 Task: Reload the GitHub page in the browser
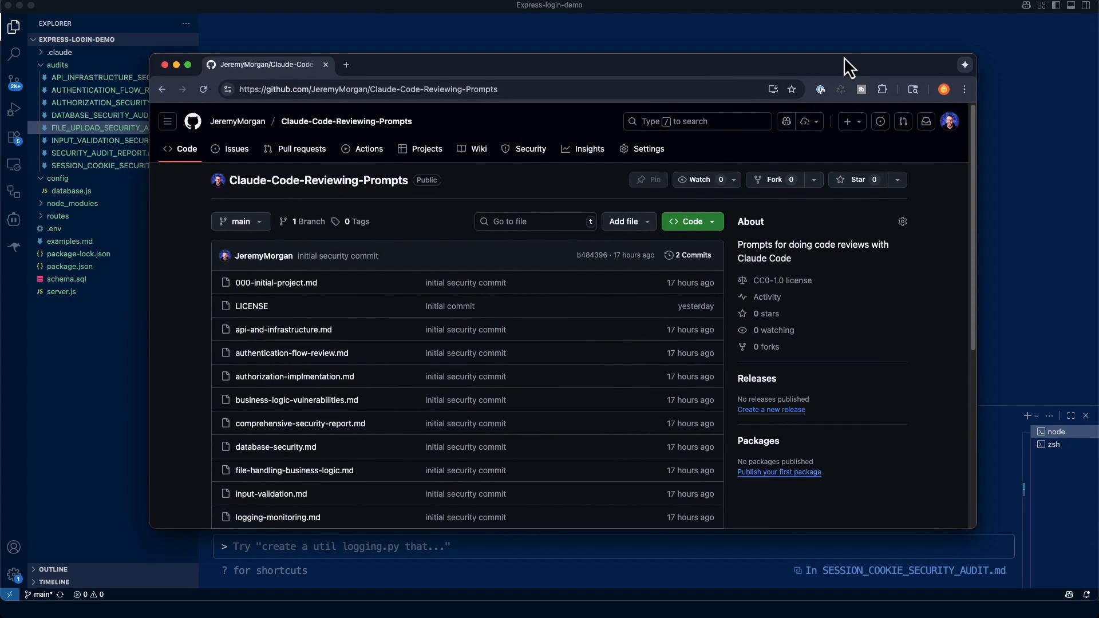[203, 89]
